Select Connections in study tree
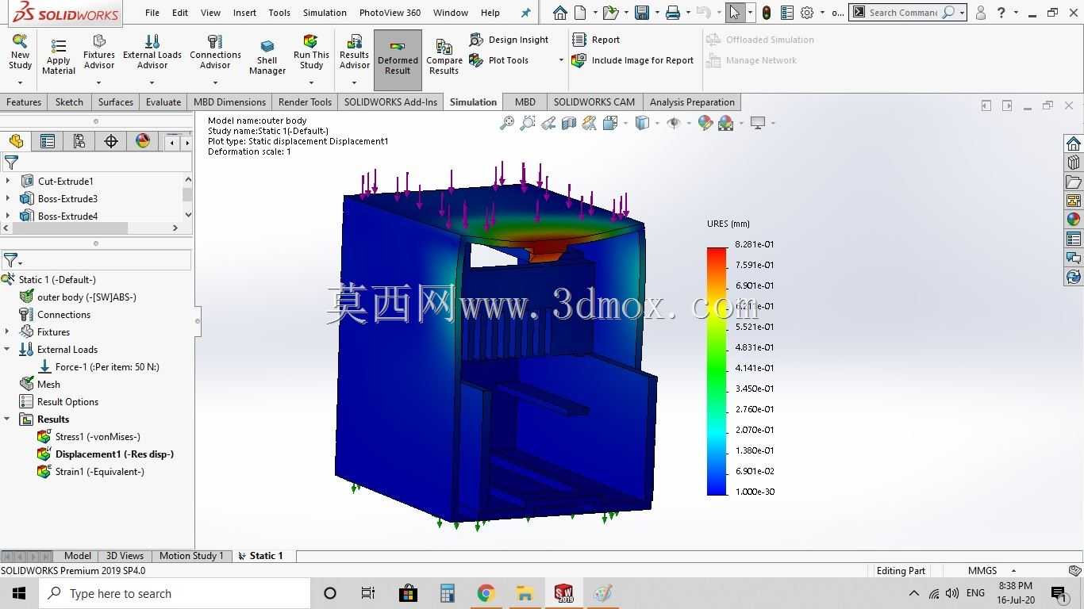The image size is (1084, 609). [55, 314]
